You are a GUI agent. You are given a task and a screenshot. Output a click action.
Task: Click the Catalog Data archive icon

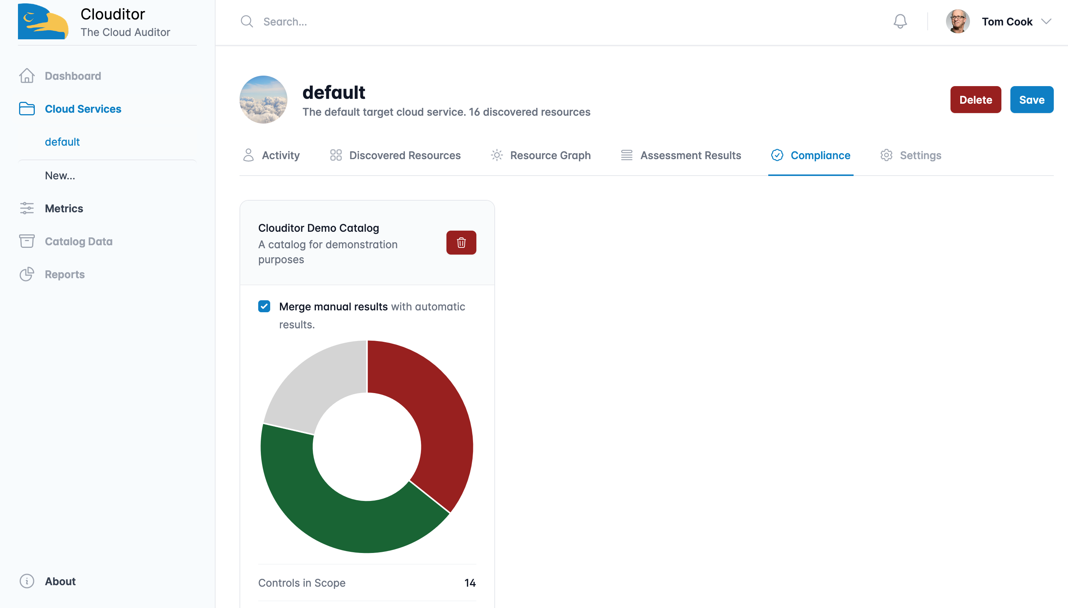tap(27, 241)
